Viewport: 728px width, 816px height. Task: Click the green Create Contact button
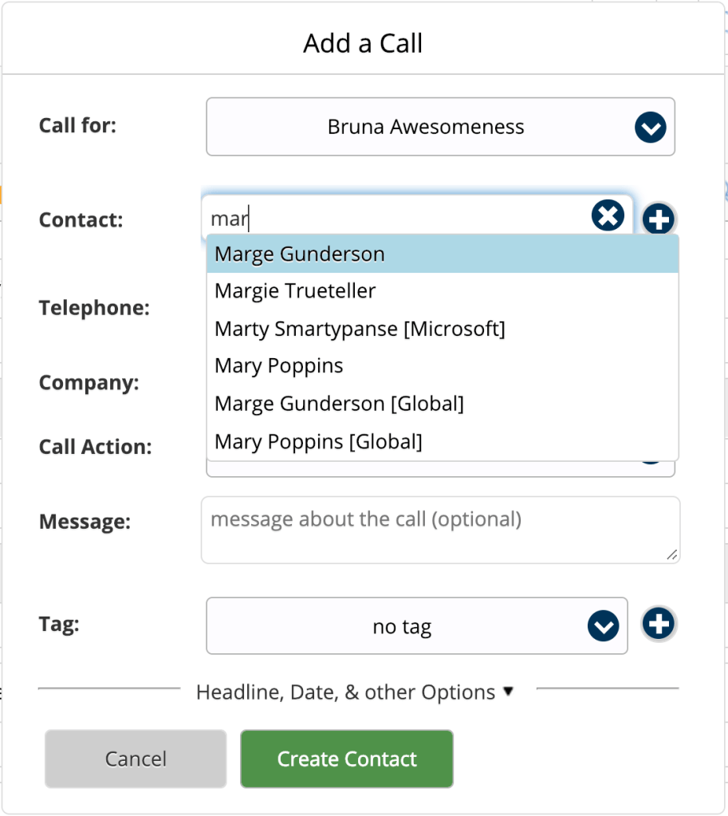coord(347,759)
